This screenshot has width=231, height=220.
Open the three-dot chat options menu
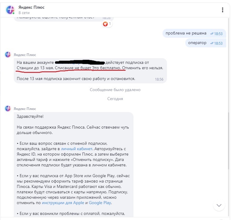223,10
